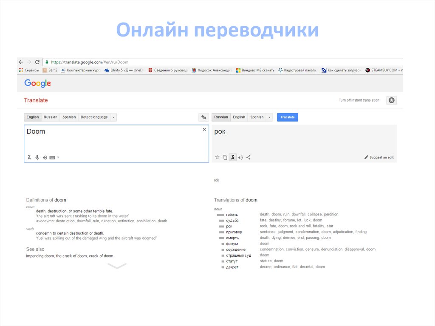Expand keyboard input tools dropdown
Viewport: 435px width, 326px height.
click(58, 158)
